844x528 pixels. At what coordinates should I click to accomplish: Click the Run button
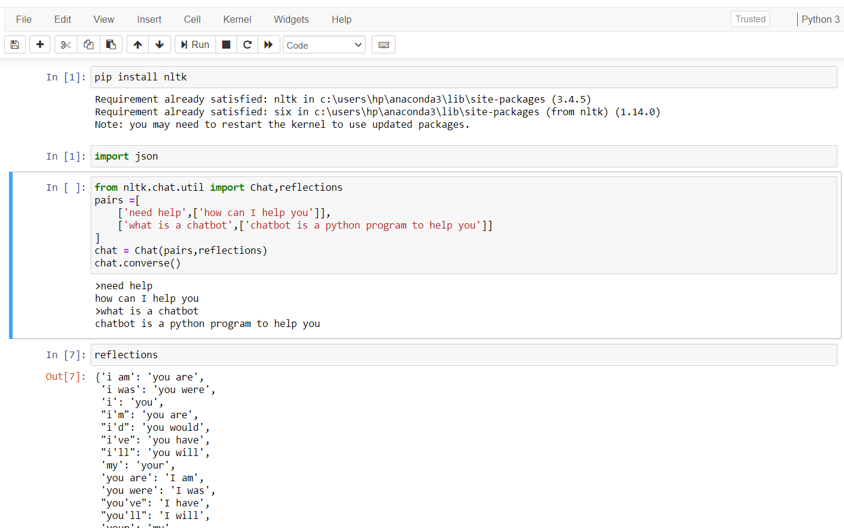click(x=195, y=45)
